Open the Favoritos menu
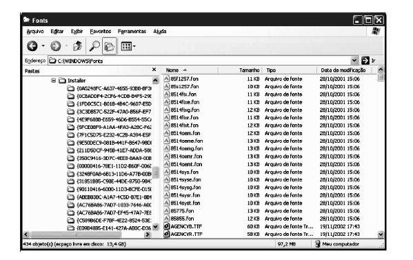Screen dimensions: 413x260 click(x=101, y=31)
